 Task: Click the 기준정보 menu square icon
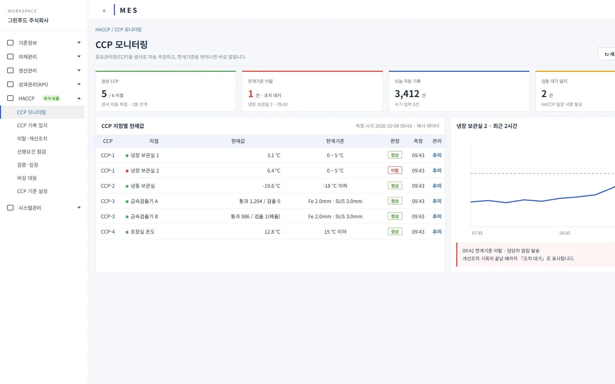(x=10, y=43)
